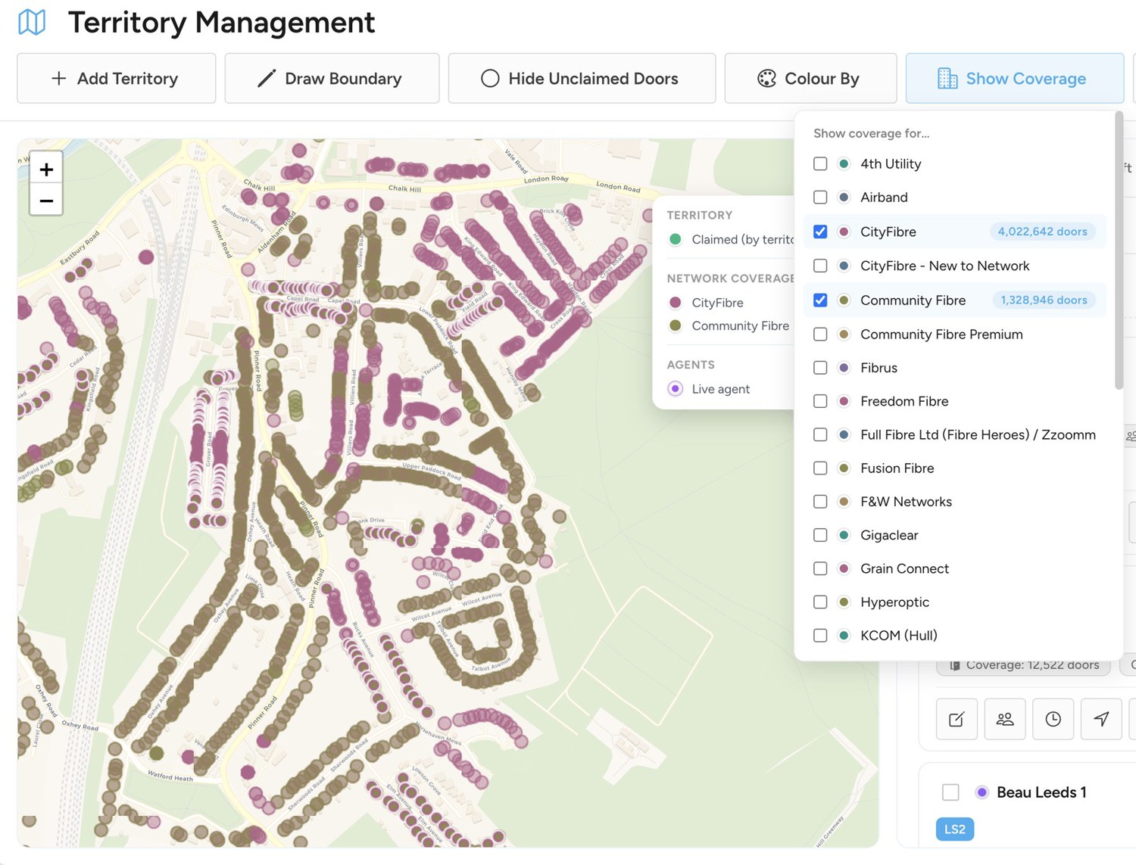The height and width of the screenshot is (865, 1136).
Task: Click the territory history clock icon
Action: 1053,719
